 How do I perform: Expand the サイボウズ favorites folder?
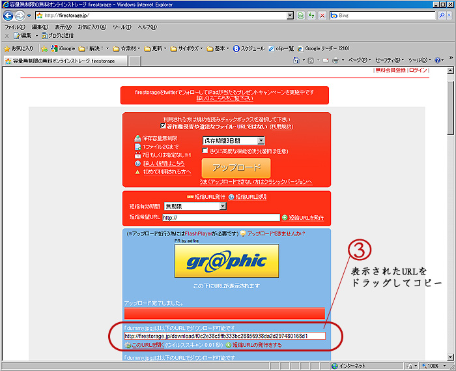point(186,48)
